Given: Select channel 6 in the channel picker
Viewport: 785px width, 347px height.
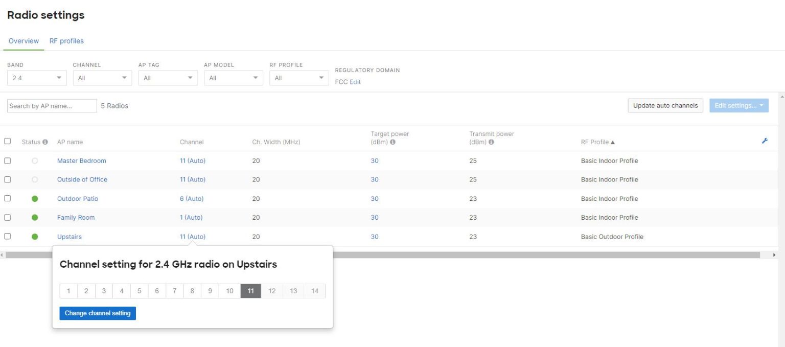Looking at the screenshot, I should click(x=157, y=290).
